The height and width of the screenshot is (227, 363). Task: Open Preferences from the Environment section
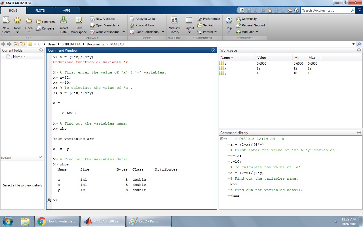[208, 19]
